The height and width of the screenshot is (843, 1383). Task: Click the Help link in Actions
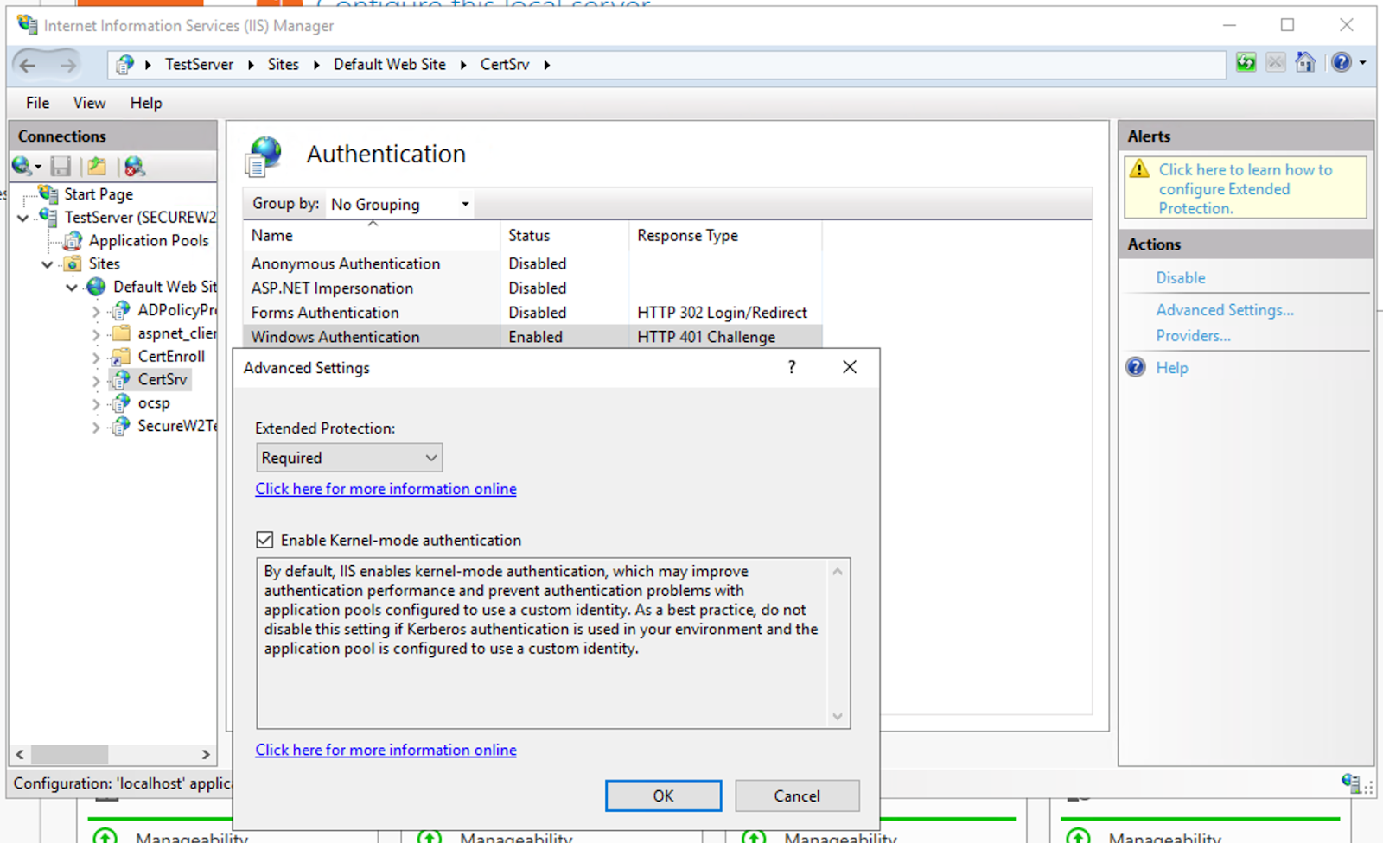(x=1172, y=368)
